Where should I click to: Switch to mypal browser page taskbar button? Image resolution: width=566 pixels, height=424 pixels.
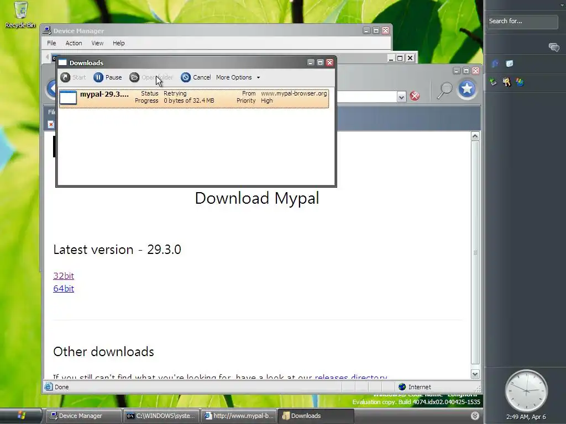[x=239, y=416]
